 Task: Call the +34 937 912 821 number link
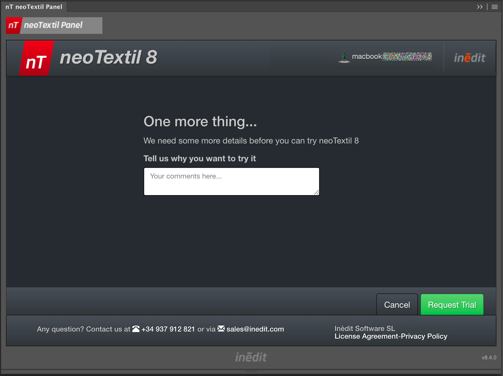(168, 329)
